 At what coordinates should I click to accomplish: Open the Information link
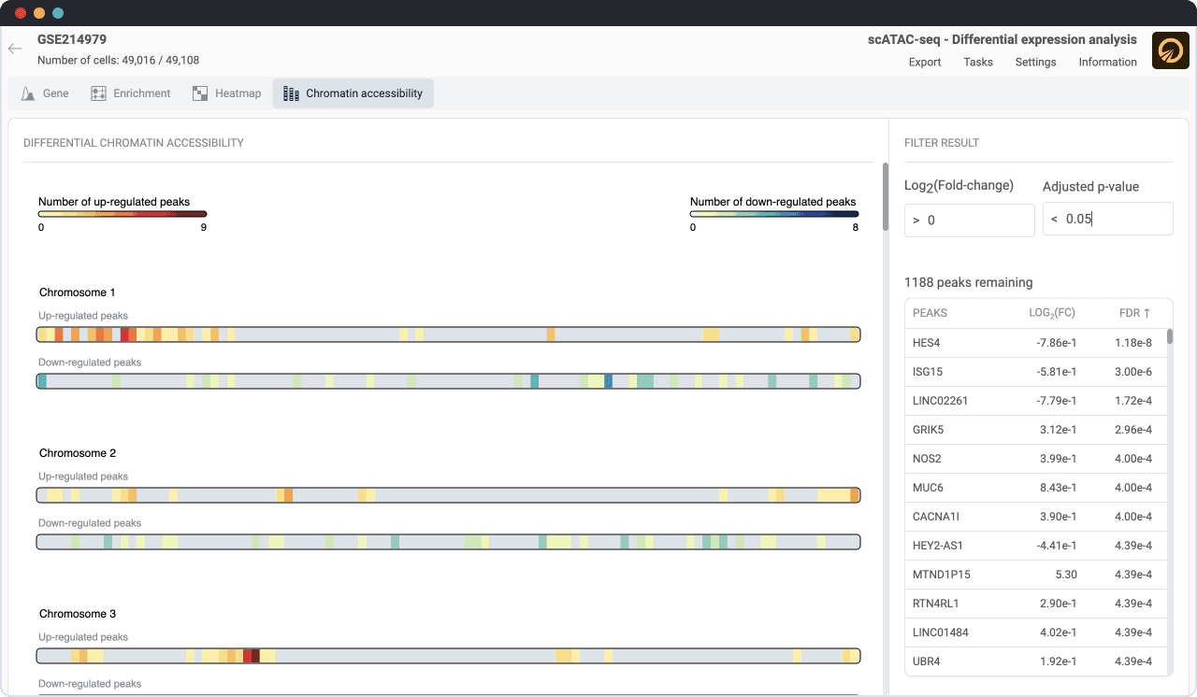coord(1107,62)
